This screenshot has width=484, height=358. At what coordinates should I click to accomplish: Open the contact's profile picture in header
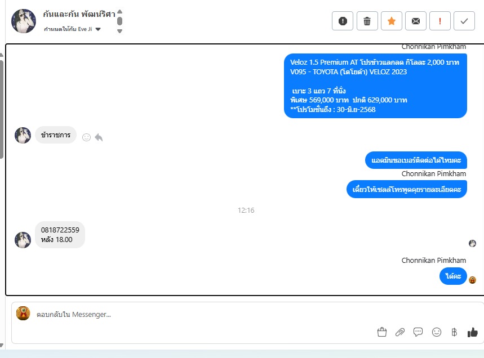tap(24, 21)
